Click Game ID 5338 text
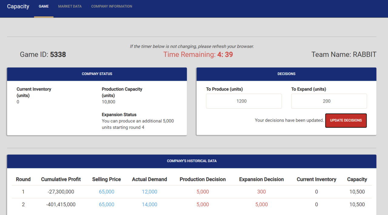Viewport: 388px width, 215px height. [43, 55]
